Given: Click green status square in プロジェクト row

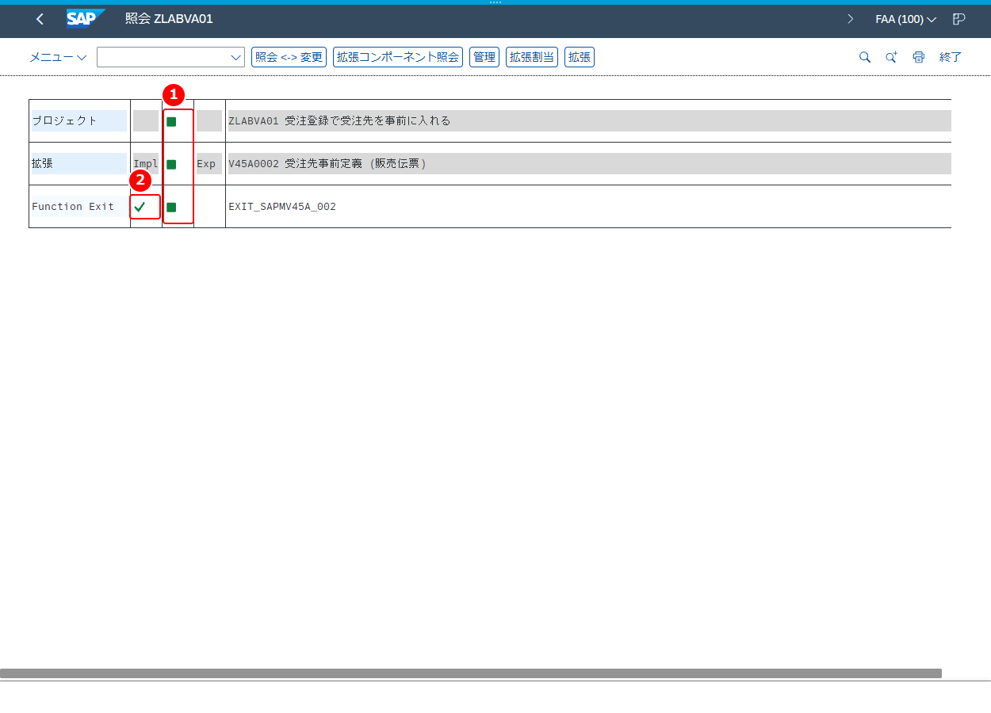Looking at the screenshot, I should (171, 121).
